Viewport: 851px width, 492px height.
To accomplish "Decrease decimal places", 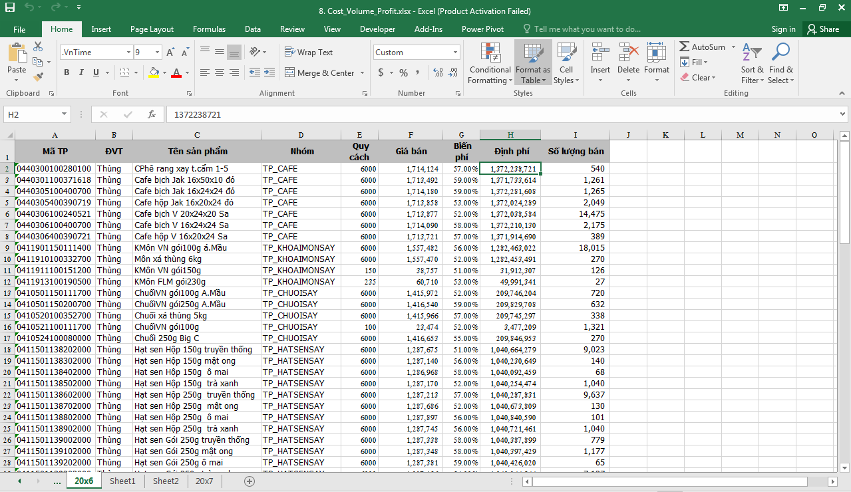I will 453,73.
